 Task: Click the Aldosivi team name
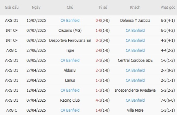pyautogui.click(x=70, y=70)
